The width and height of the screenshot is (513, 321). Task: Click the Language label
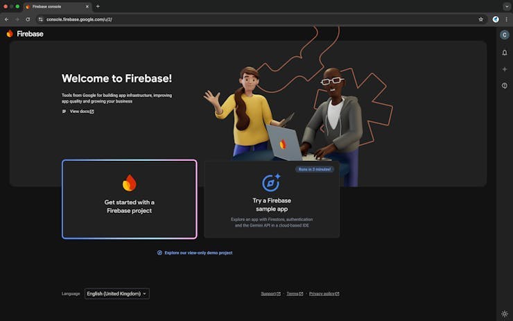[71, 293]
